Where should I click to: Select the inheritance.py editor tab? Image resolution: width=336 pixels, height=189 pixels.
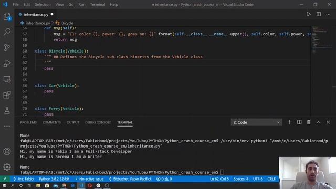(36, 14)
